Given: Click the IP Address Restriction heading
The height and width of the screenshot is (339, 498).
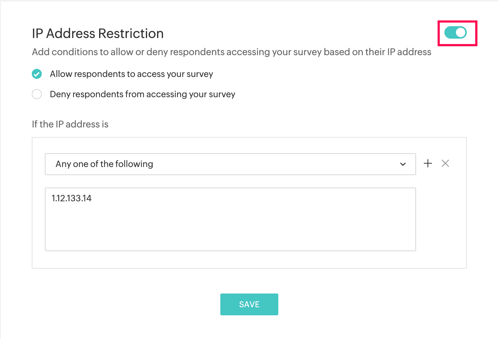Looking at the screenshot, I should [98, 34].
